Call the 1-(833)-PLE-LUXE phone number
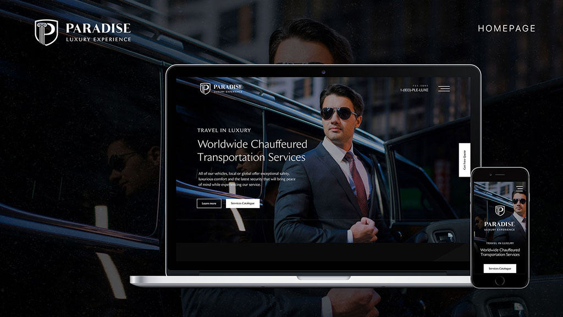The image size is (563, 317). click(414, 90)
